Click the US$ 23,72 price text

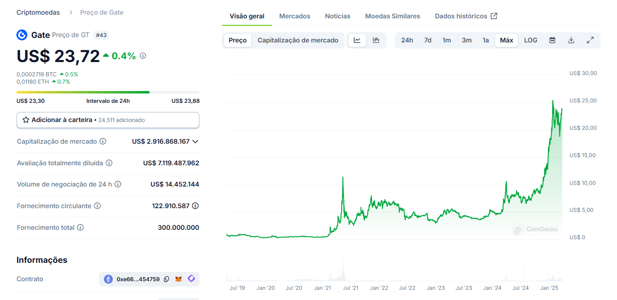58,56
